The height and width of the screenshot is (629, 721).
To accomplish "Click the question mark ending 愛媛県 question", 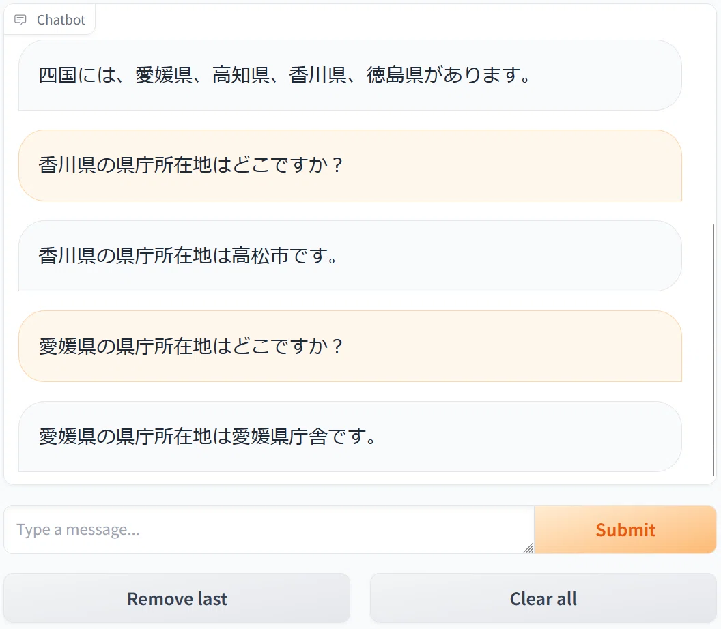I will [337, 346].
